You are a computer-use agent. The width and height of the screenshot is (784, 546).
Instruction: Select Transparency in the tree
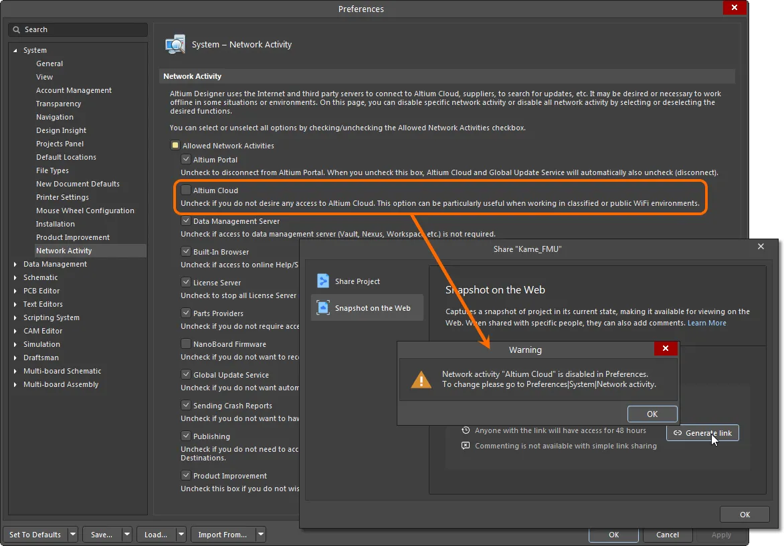pyautogui.click(x=58, y=104)
